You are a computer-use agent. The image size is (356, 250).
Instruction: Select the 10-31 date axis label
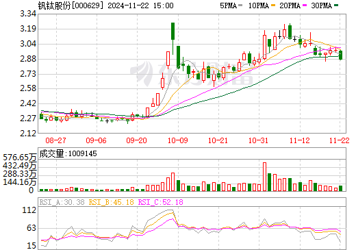pos(259,140)
